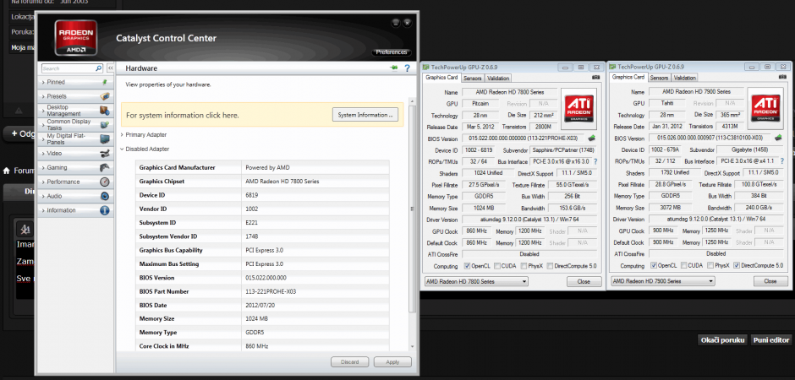795x380 pixels.
Task: Click the green pin icon in Hardware header
Action: point(393,68)
